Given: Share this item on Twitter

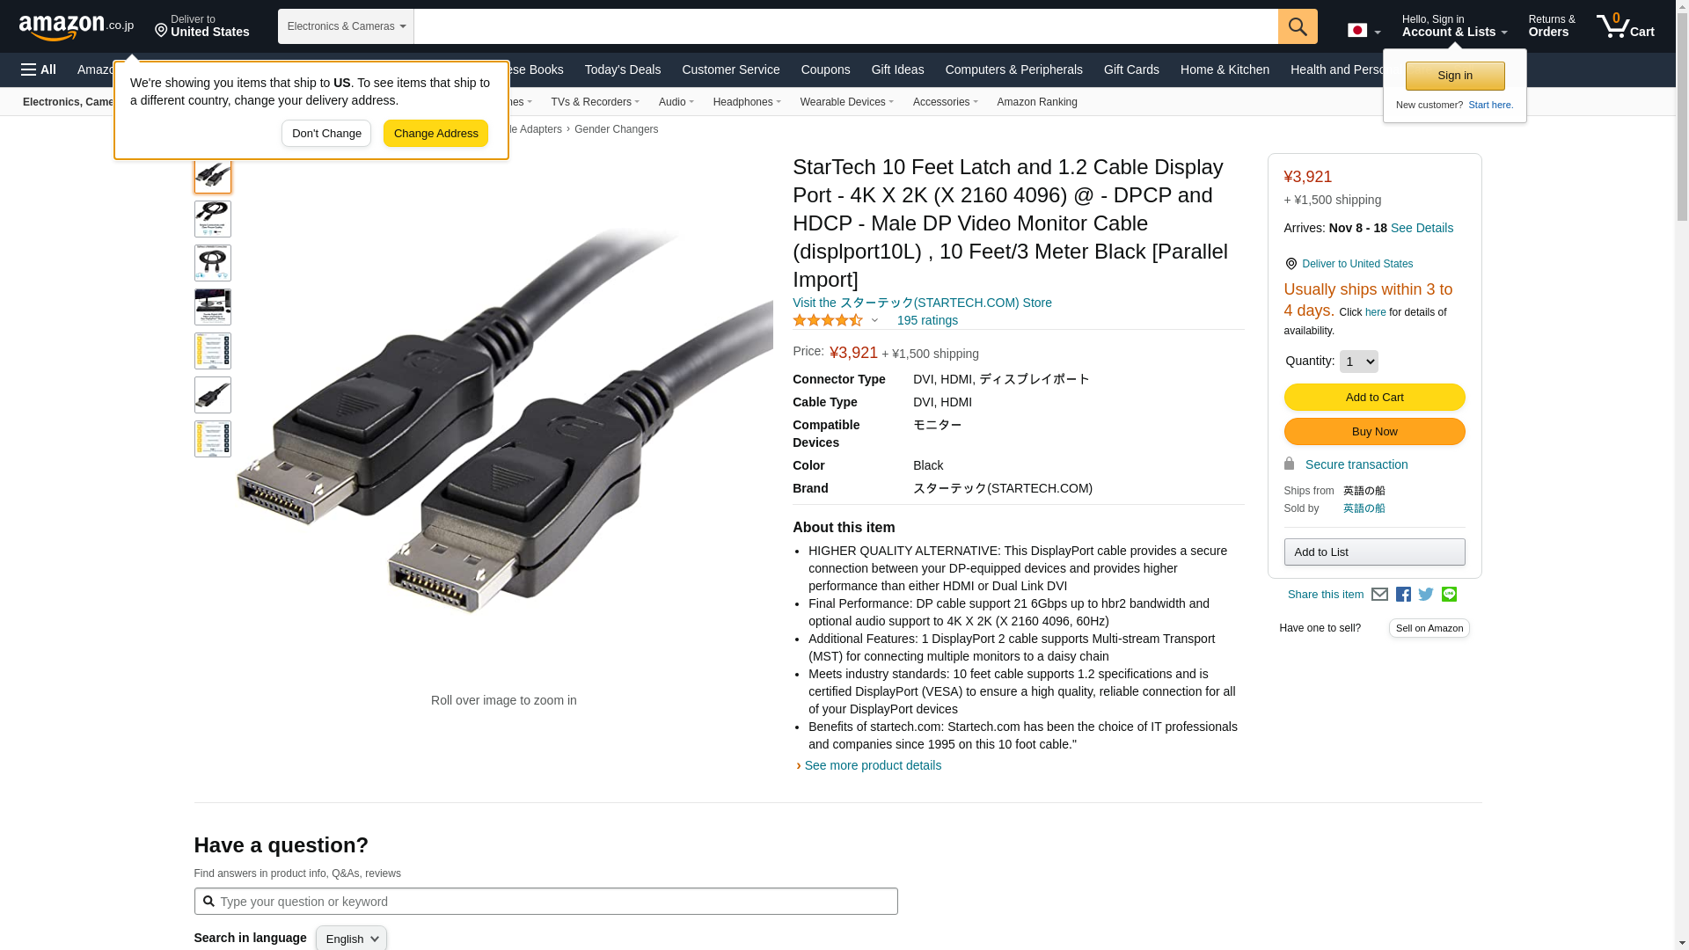Looking at the screenshot, I should click(x=1426, y=595).
